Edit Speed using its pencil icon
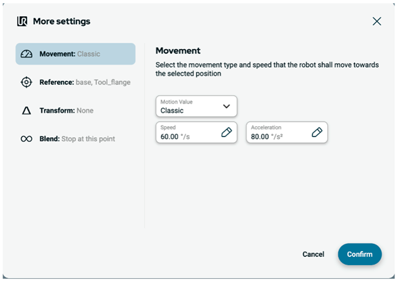Viewport: 397px width, 282px height. pyautogui.click(x=226, y=133)
